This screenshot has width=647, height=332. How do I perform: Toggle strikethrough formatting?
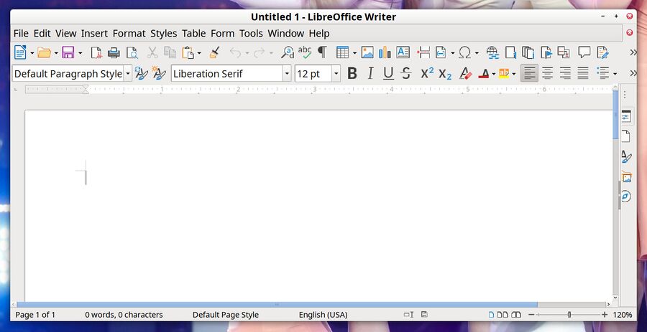tap(406, 74)
